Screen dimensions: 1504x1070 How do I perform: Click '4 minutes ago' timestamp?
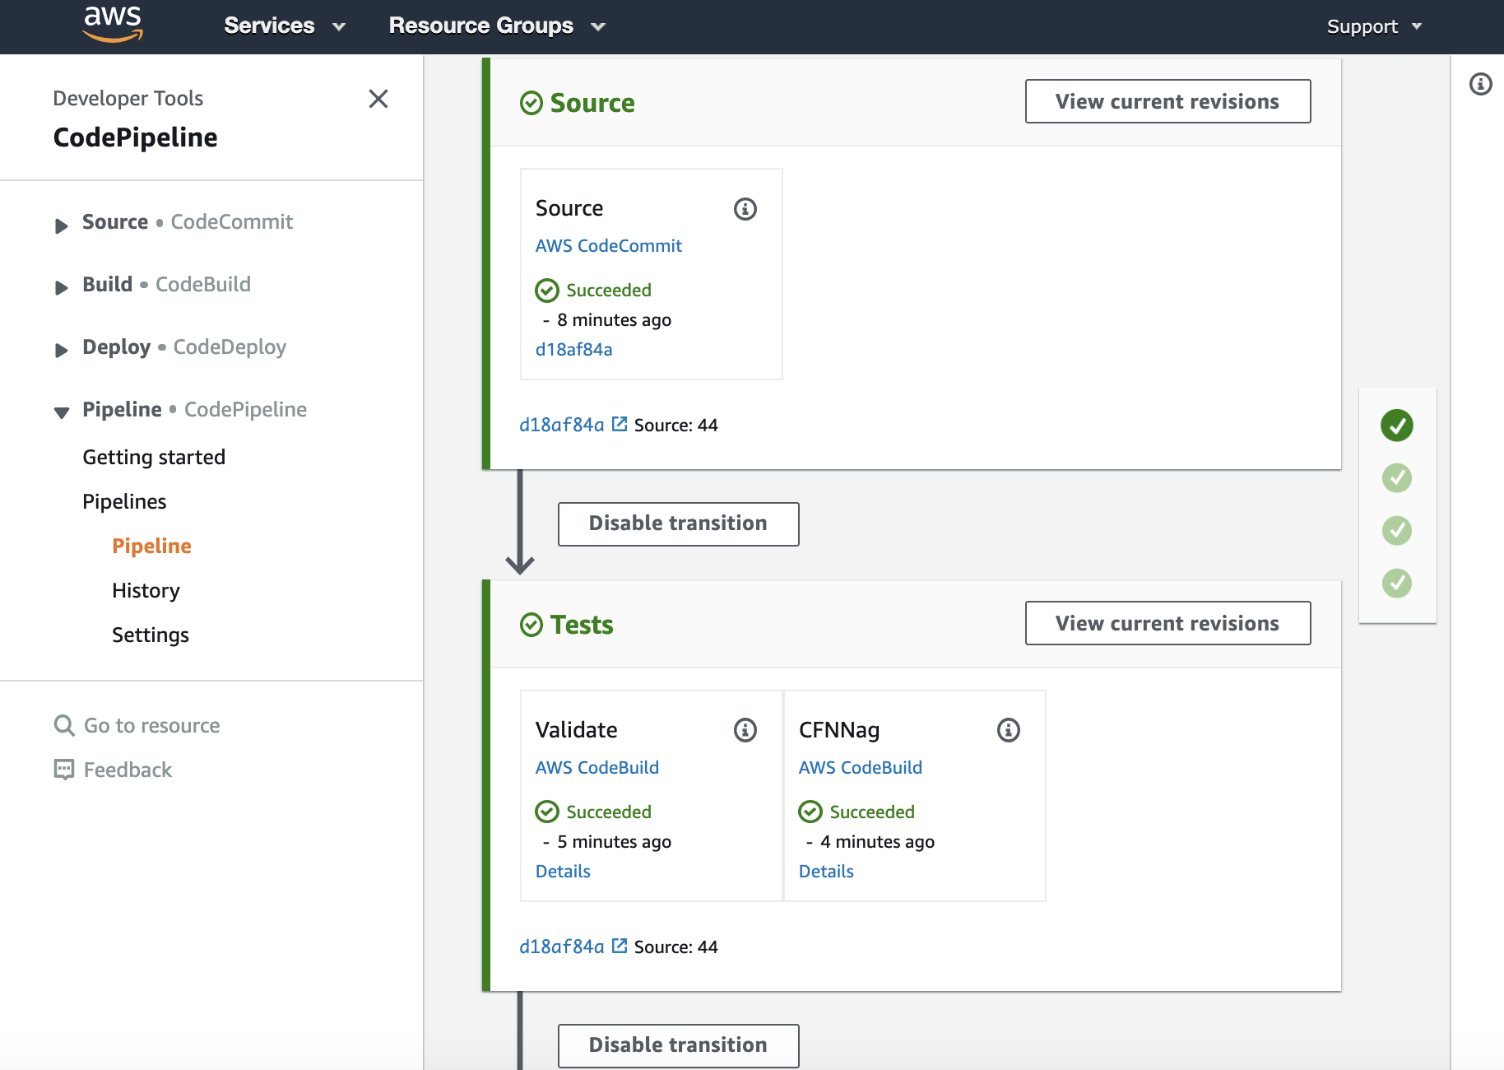click(877, 841)
